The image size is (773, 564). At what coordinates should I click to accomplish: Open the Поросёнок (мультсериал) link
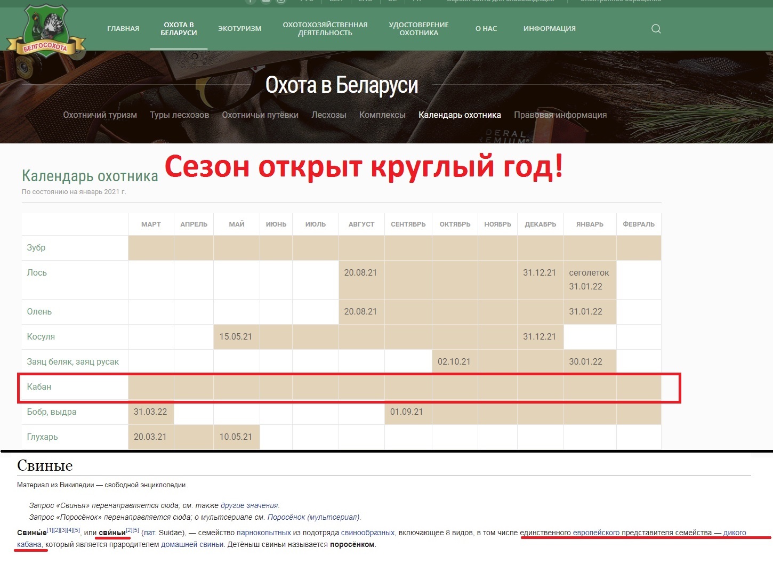click(x=313, y=517)
